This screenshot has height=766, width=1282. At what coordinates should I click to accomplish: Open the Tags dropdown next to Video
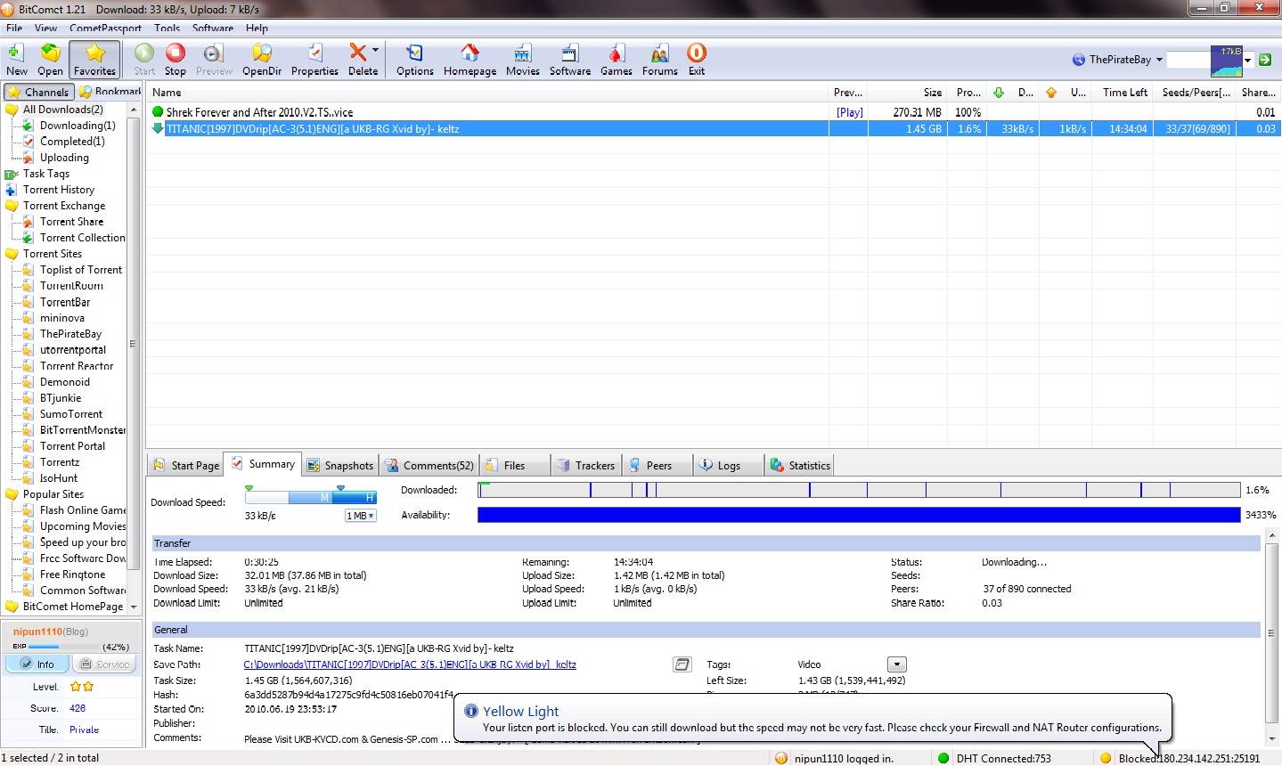[x=896, y=664]
